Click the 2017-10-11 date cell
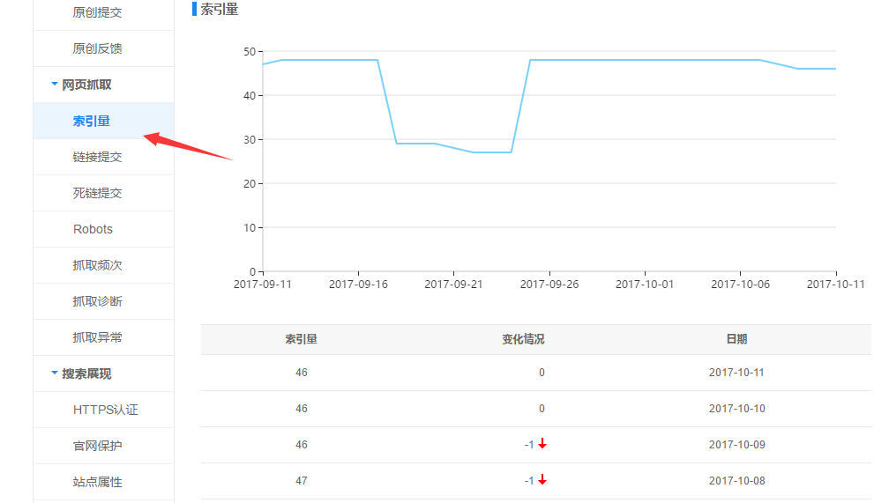The image size is (874, 503). [736, 373]
